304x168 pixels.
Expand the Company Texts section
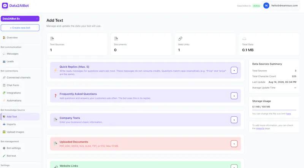(x=234, y=120)
